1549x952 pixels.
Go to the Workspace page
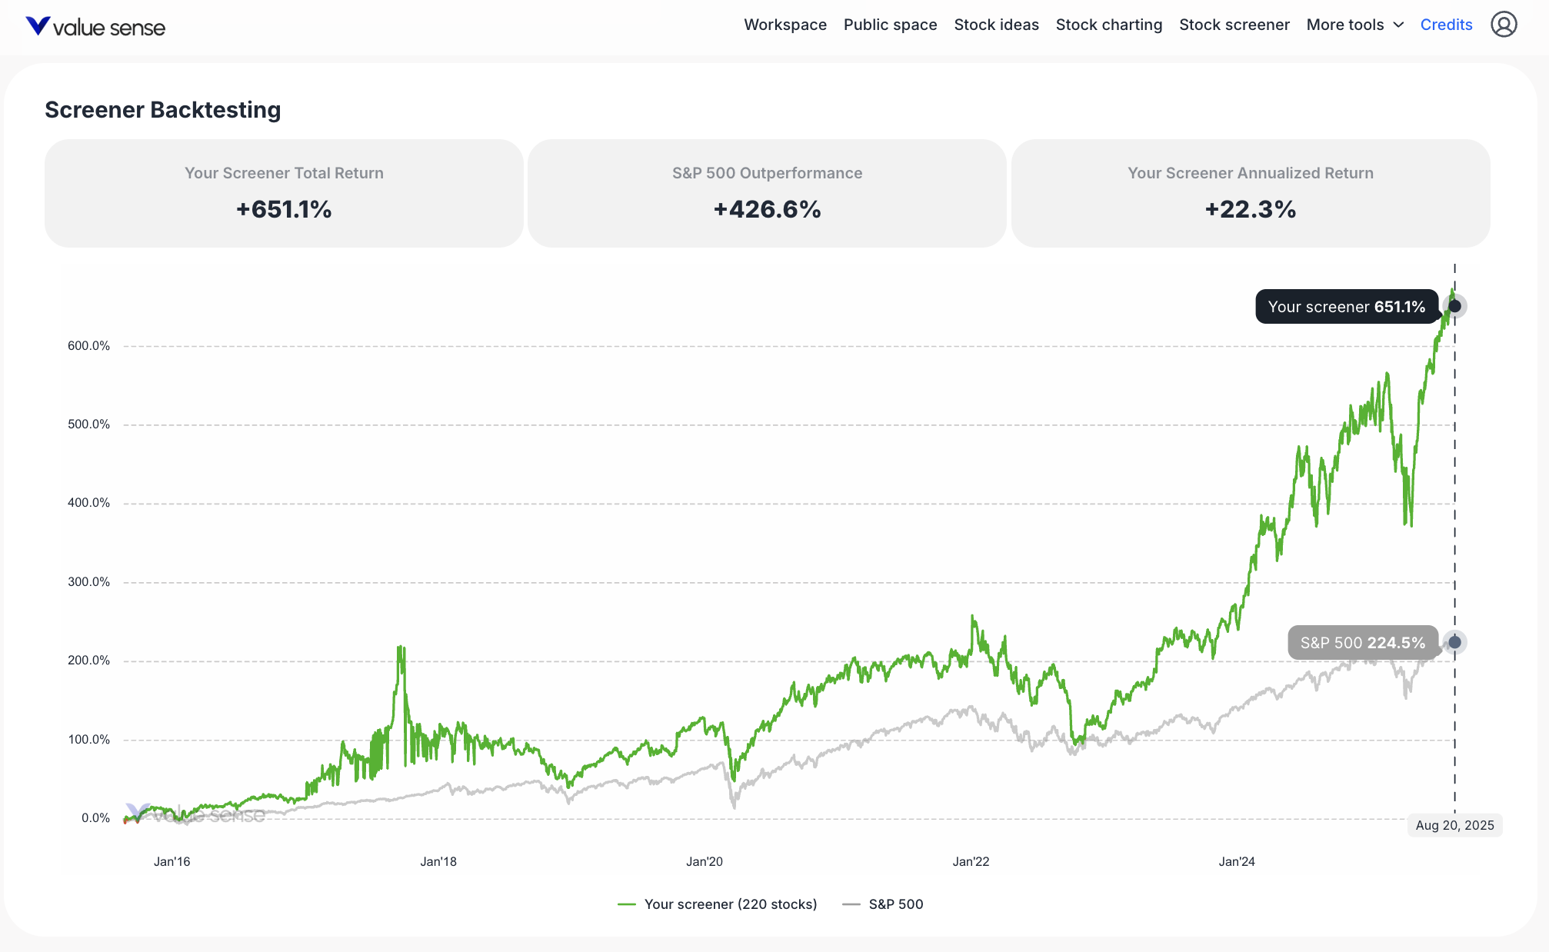[785, 25]
